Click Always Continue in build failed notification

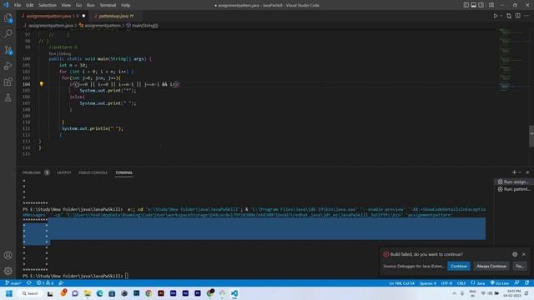[491, 266]
